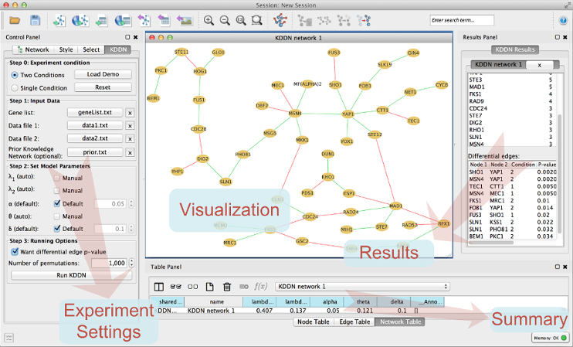Click the create new column page icon

click(x=210, y=286)
